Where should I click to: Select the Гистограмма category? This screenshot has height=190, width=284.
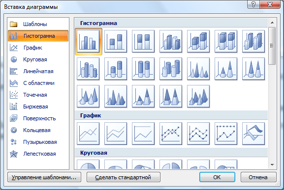38,36
